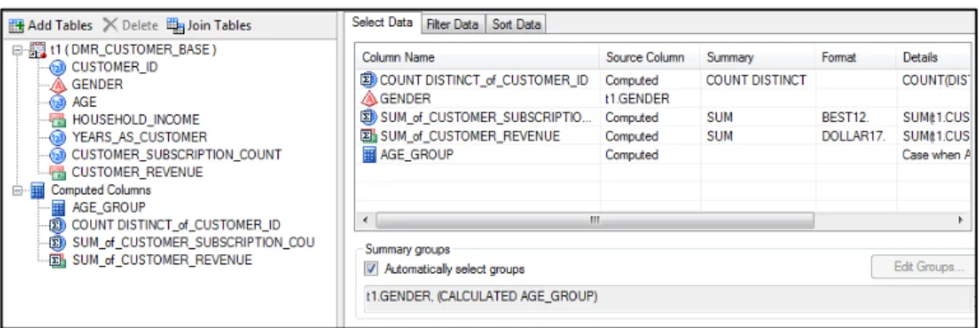Click the BEST12. format cell
The height and width of the screenshot is (328, 979).
coord(856,117)
